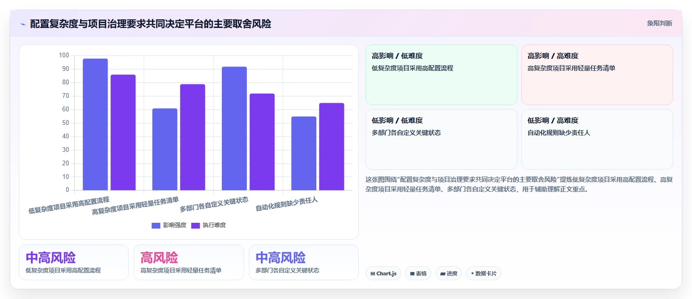Click 多部门各自定义关键状态 in the quadrant card
The width and height of the screenshot is (692, 299).
[406, 133]
